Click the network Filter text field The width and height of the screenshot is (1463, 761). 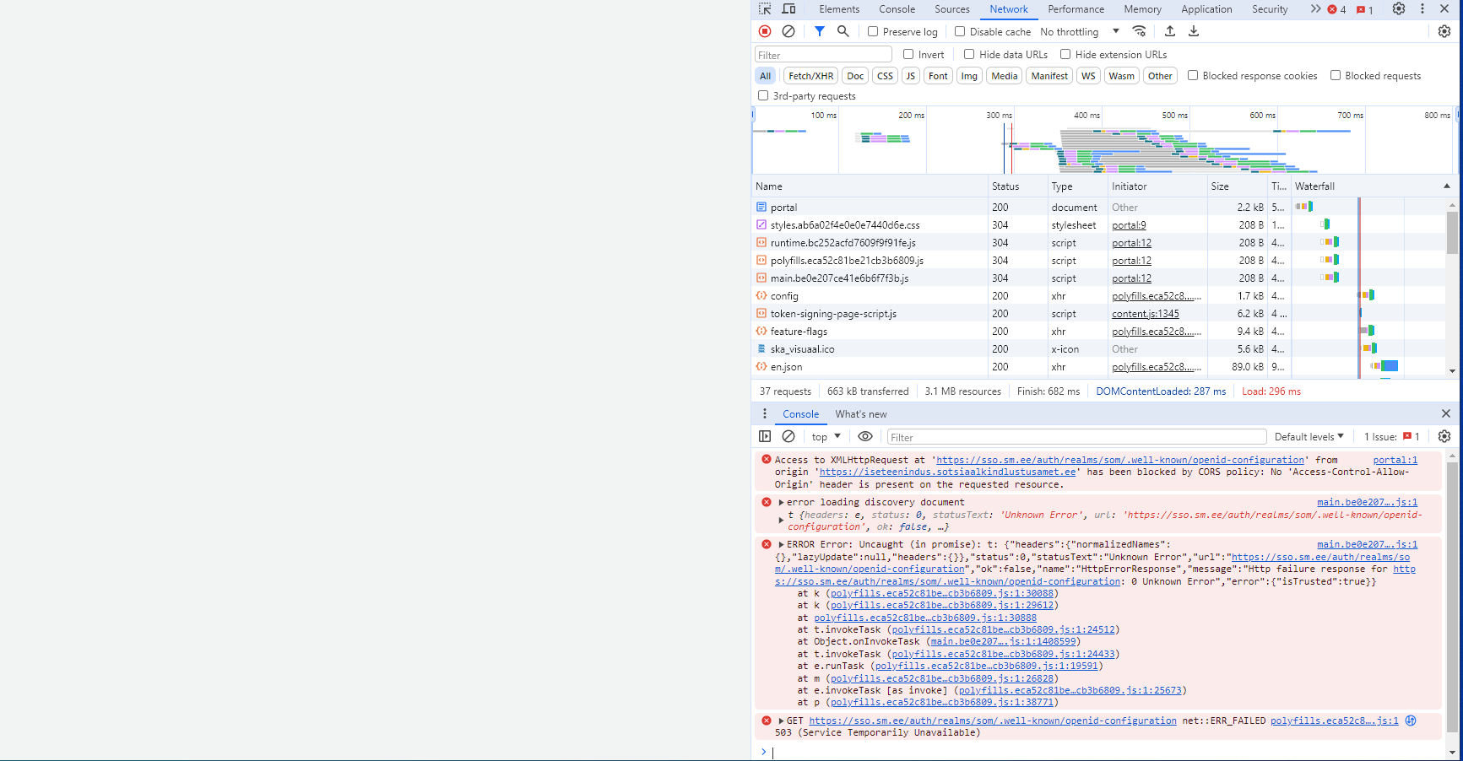pos(823,55)
